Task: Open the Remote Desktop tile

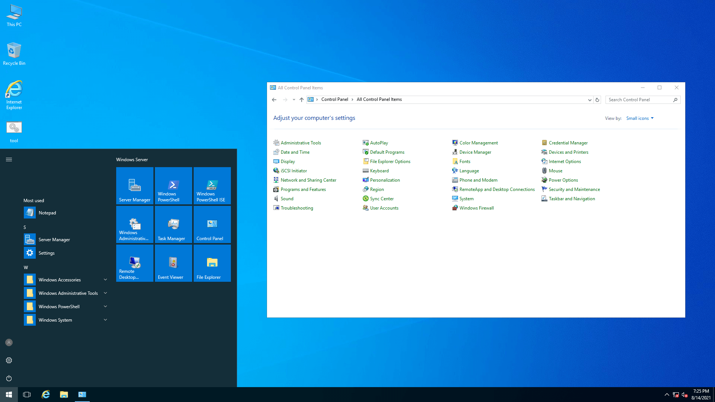Action: click(x=134, y=263)
